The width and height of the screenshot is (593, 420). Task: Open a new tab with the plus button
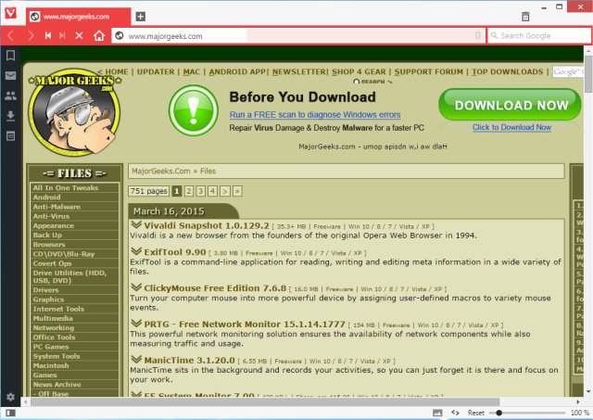(x=140, y=17)
